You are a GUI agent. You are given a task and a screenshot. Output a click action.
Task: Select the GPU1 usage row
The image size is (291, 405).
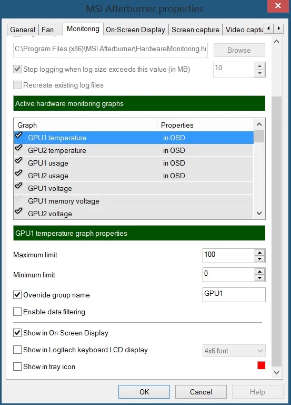point(134,163)
